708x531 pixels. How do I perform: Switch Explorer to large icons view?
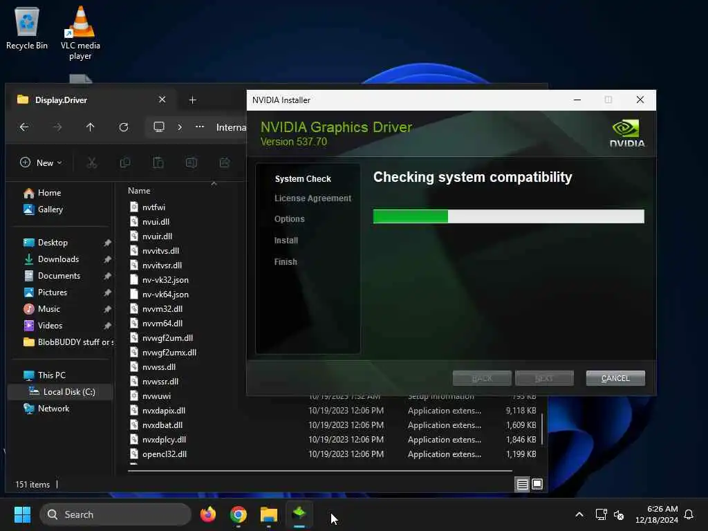[537, 485]
